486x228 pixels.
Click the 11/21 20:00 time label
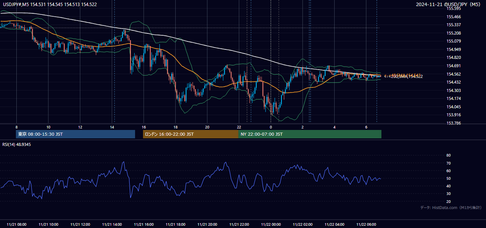click(207, 225)
